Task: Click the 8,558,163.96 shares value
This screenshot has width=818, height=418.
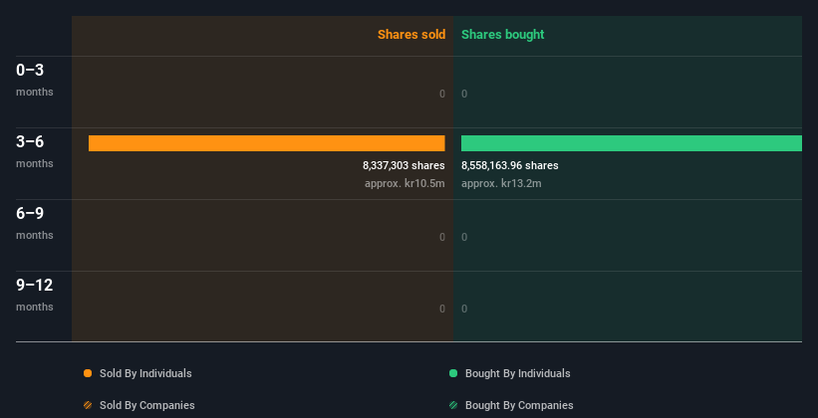Action: (x=510, y=165)
